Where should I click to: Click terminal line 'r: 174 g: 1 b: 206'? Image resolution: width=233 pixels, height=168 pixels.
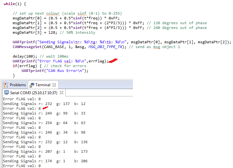(45, 161)
